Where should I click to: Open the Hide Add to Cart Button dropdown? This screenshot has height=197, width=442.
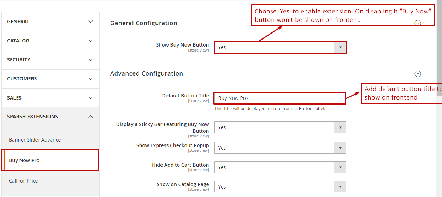280,167
